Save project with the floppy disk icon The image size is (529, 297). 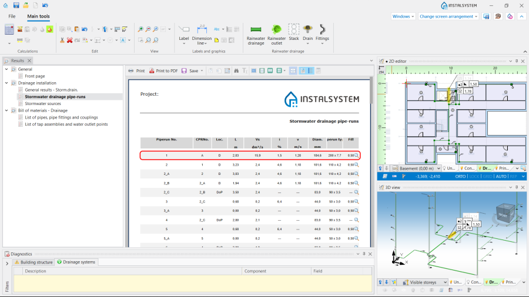16,5
